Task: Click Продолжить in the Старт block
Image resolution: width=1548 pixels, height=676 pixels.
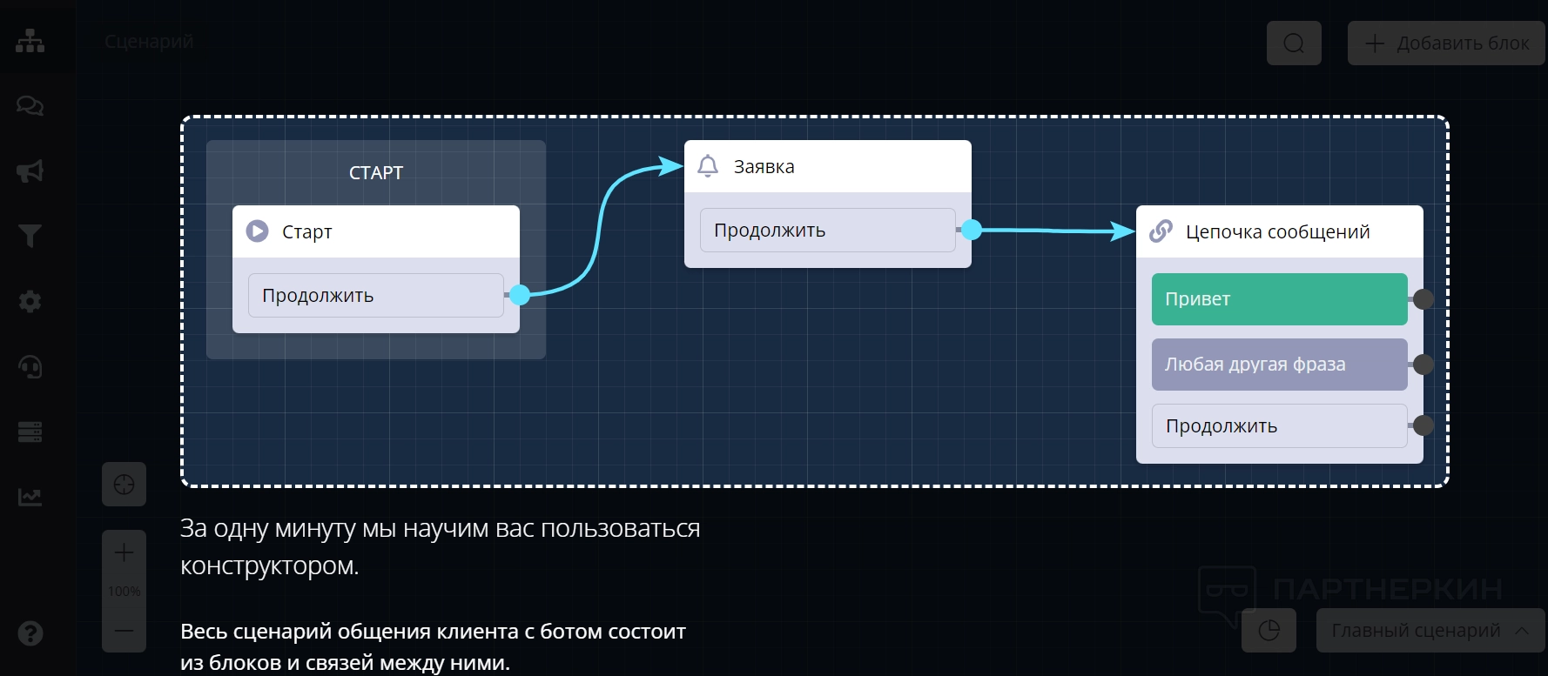Action: coord(376,296)
